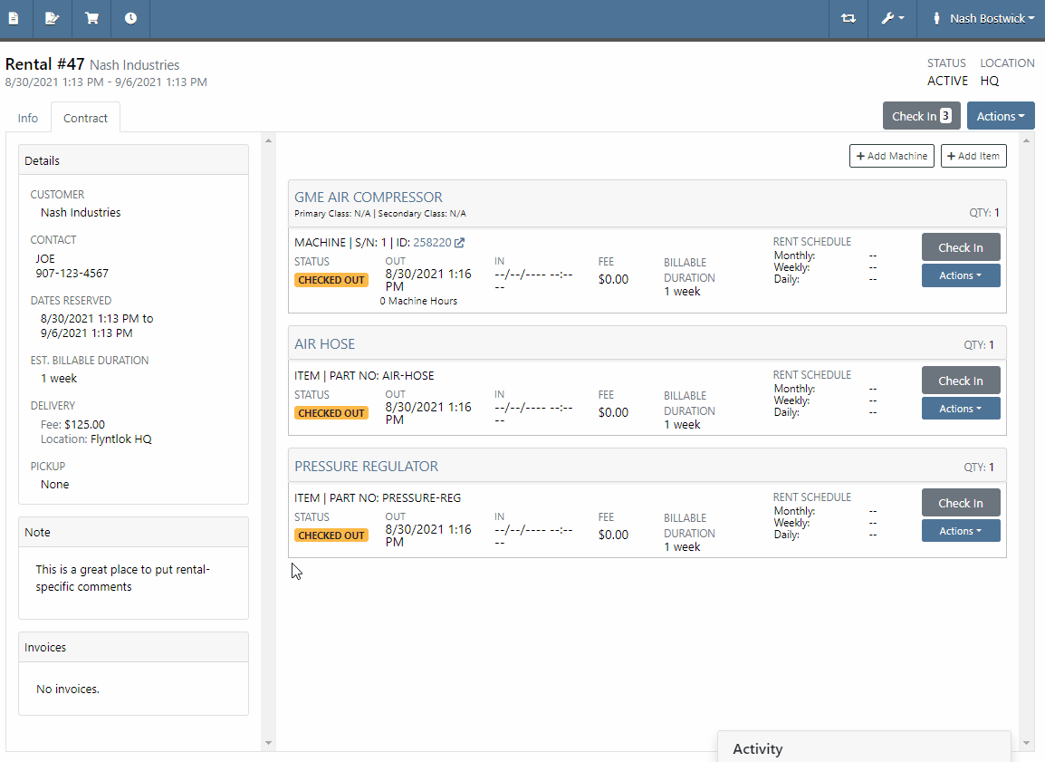The image size is (1045, 762).
Task: Check in the Air Hose item
Action: (x=961, y=381)
